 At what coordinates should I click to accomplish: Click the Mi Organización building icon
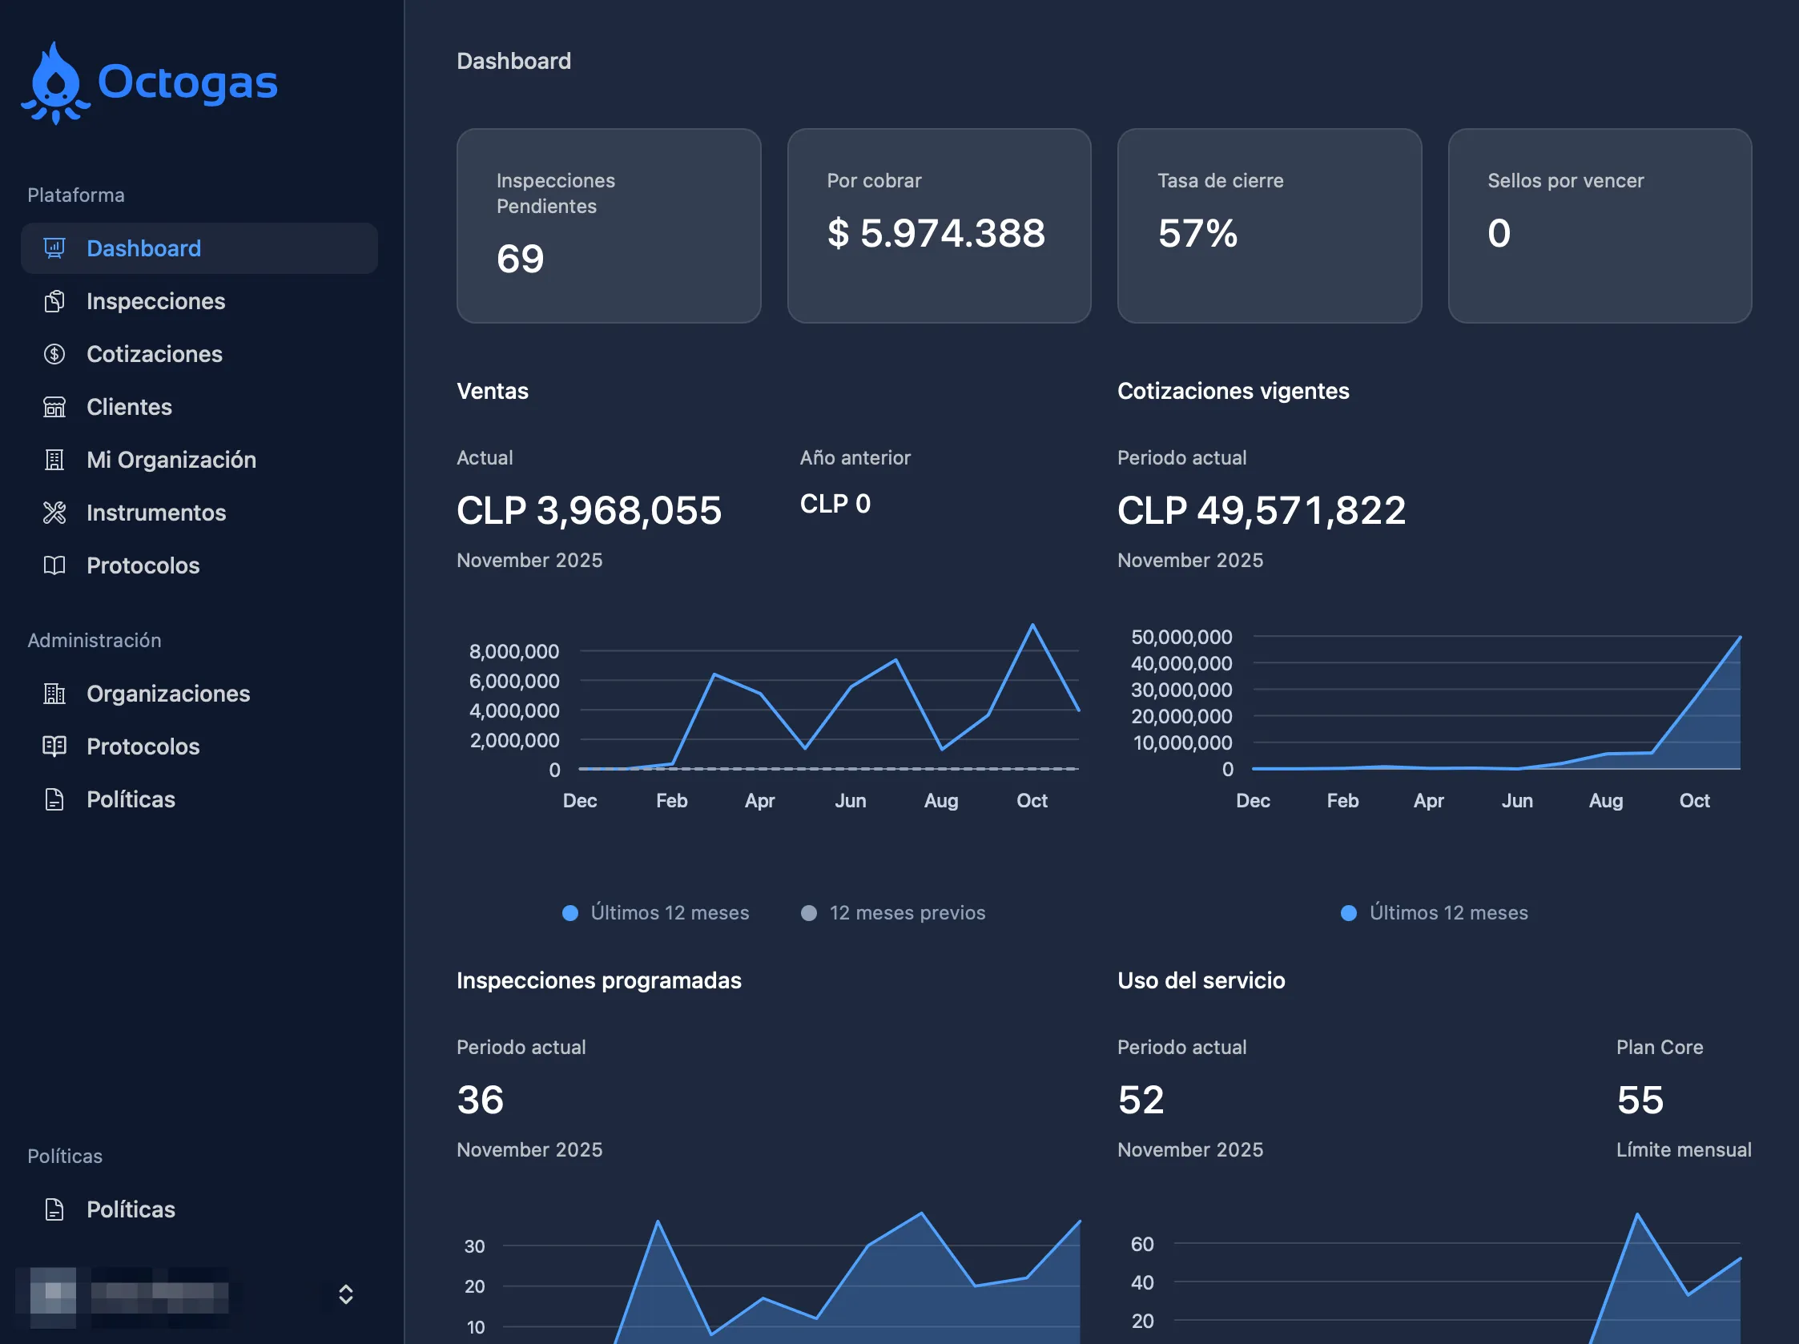tap(54, 460)
